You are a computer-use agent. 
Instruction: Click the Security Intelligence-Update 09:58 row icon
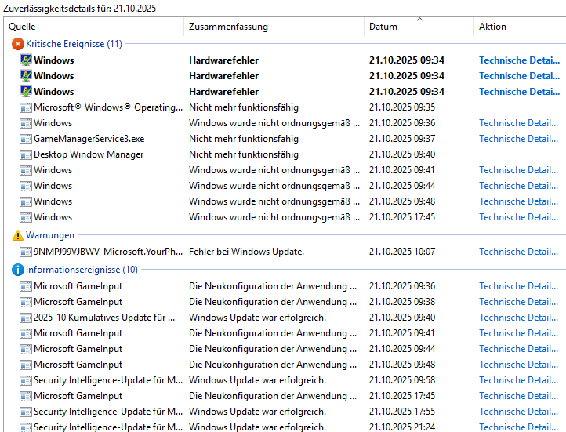tap(26, 381)
